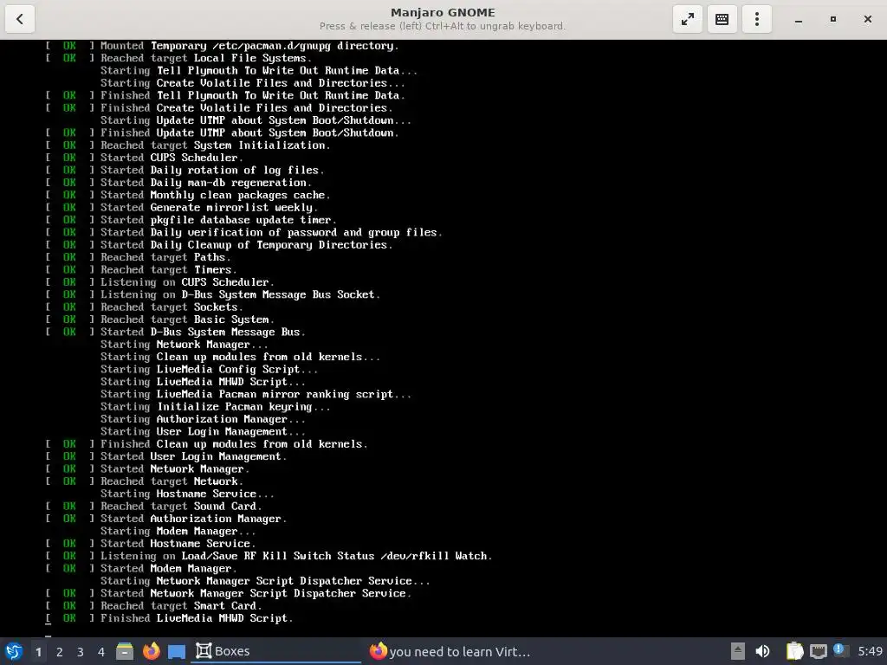Switch to workspace 4
Image resolution: width=887 pixels, height=665 pixels.
(100, 651)
